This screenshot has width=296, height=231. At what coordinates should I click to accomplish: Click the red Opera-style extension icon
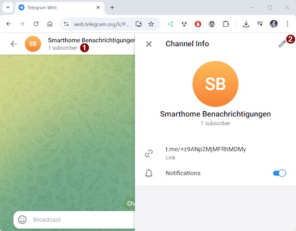(x=198, y=24)
